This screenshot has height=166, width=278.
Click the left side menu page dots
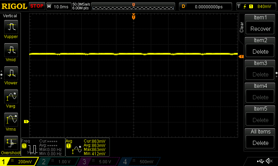1,75
